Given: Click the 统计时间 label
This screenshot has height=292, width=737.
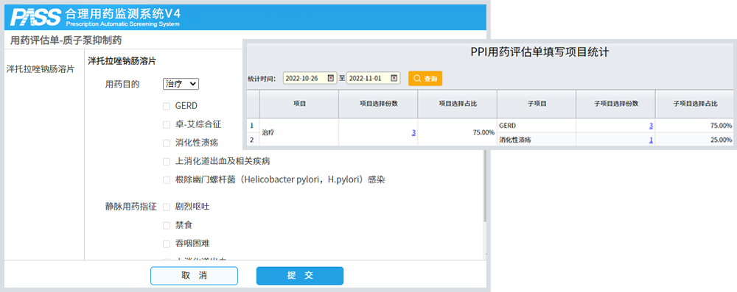Looking at the screenshot, I should [x=262, y=79].
